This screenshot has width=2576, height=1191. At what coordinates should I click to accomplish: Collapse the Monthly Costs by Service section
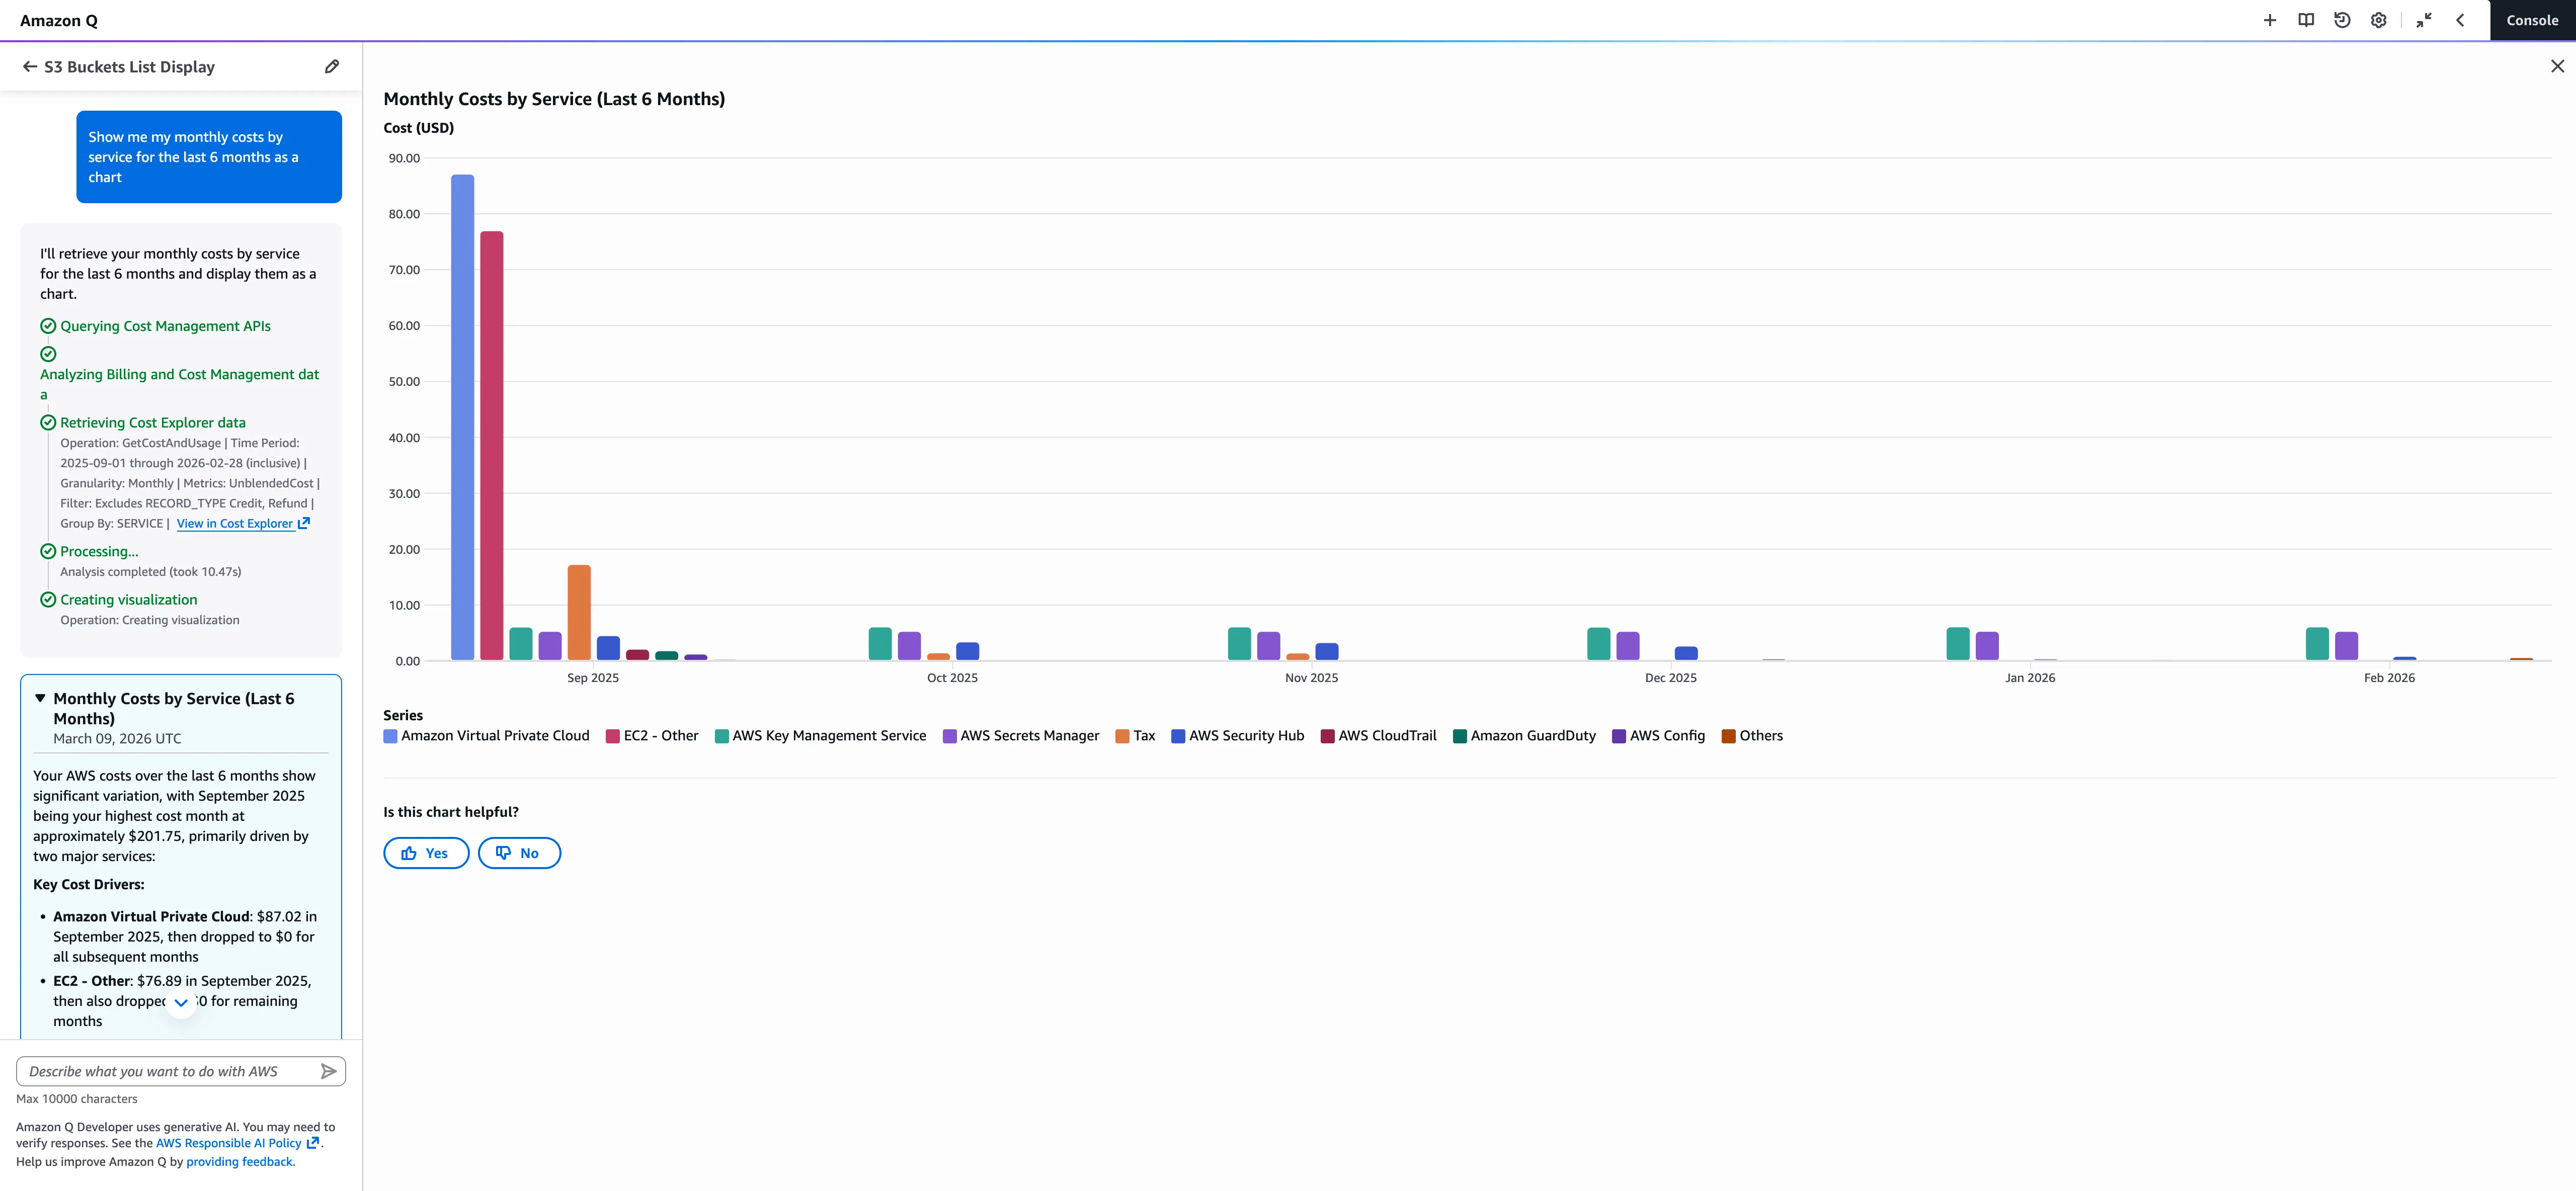(x=40, y=698)
